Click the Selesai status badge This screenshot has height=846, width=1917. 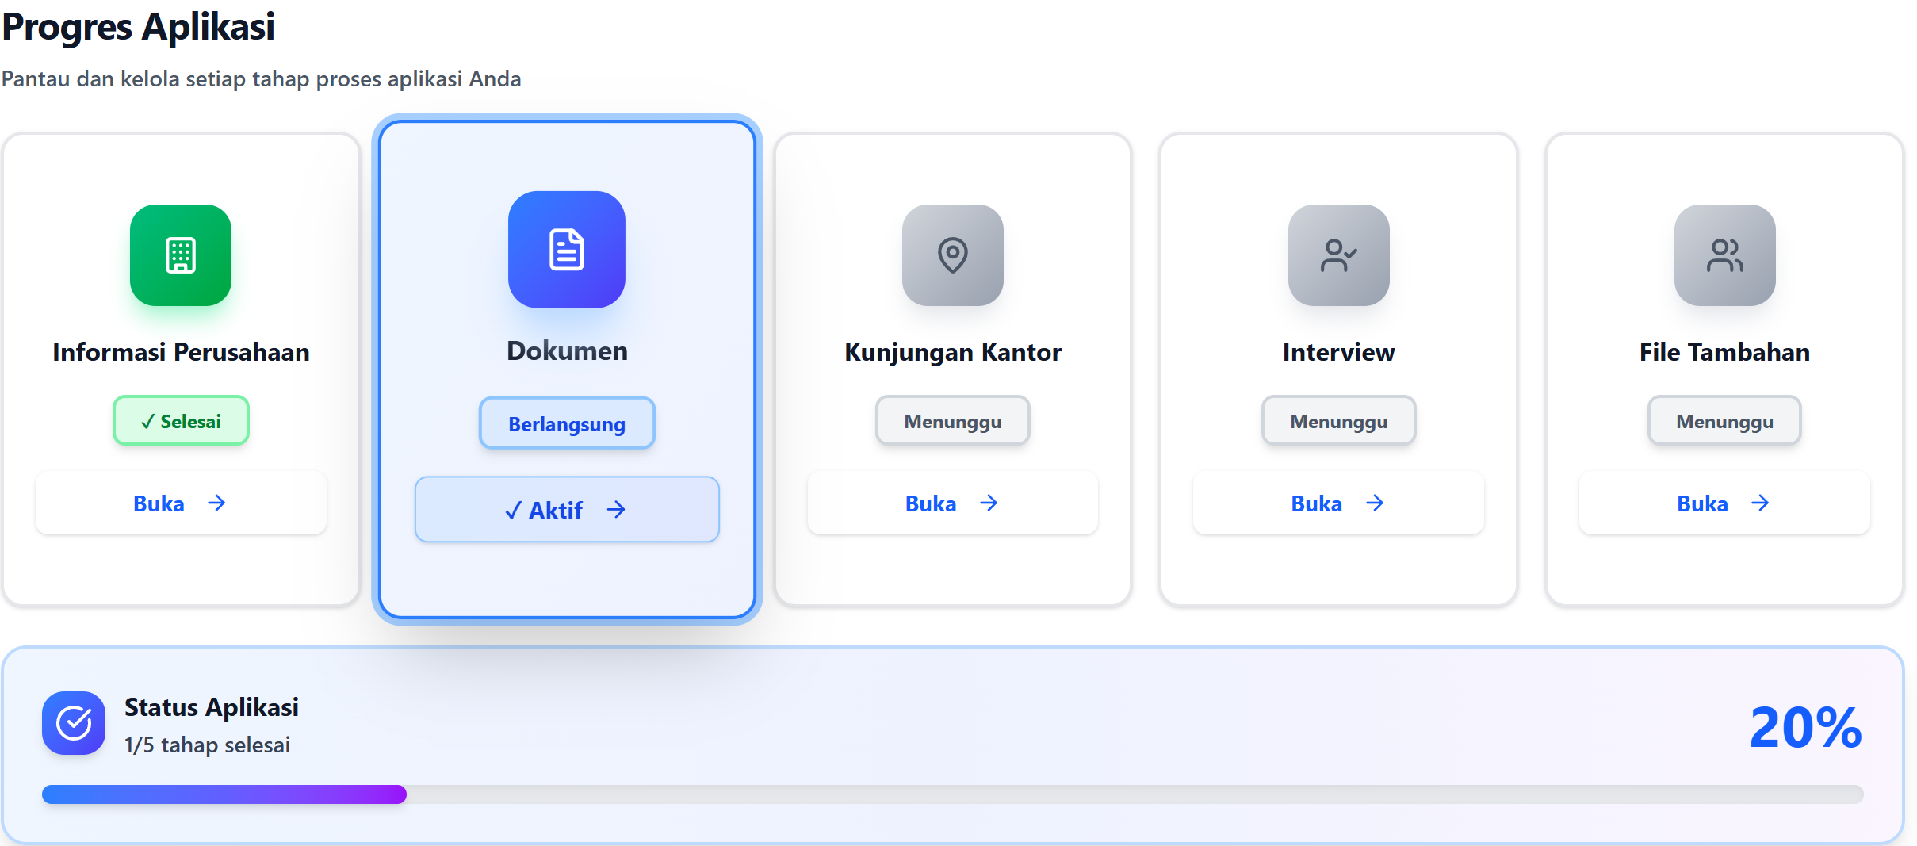pos(181,421)
